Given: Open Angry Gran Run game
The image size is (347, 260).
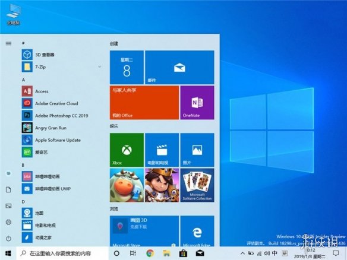Looking at the screenshot, I should point(60,128).
